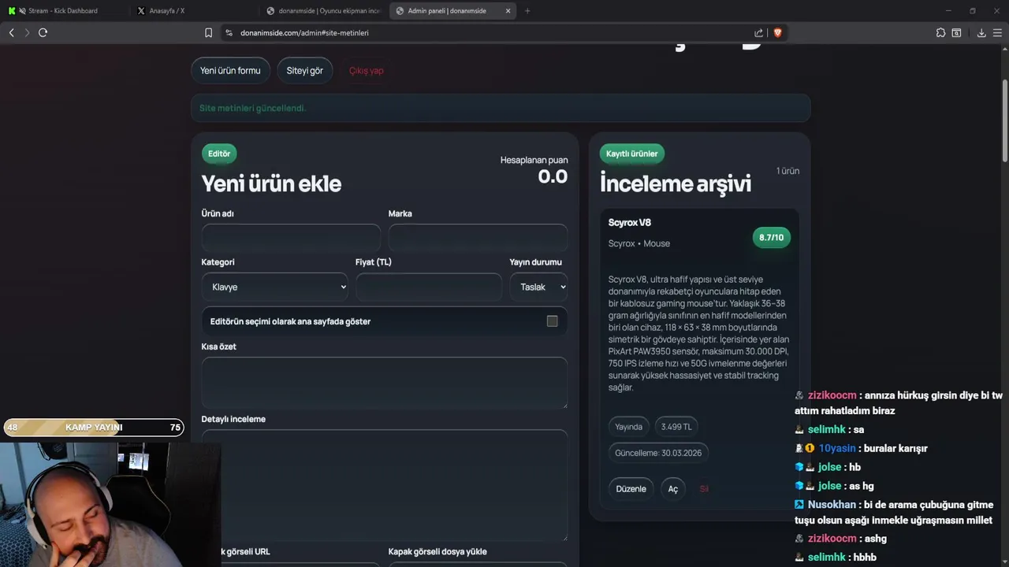Reload the page with refresh icon
Viewport: 1009px width, 567px height.
pyautogui.click(x=43, y=32)
